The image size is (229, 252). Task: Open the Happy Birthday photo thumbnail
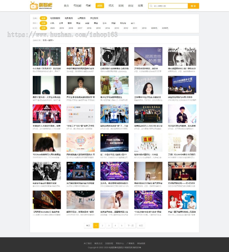148,85
